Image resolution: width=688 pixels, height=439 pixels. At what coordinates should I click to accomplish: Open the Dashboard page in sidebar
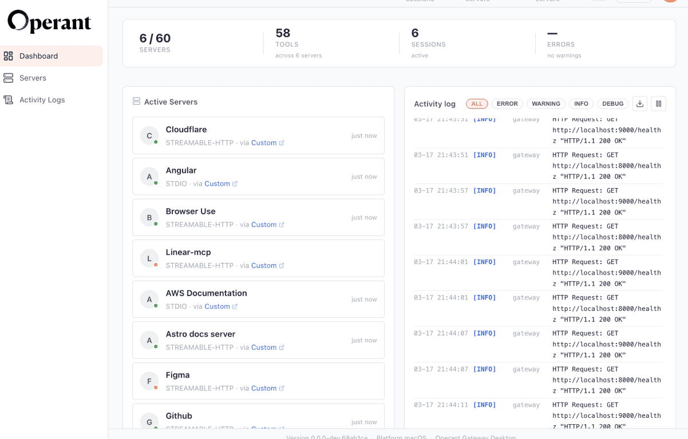[52, 56]
